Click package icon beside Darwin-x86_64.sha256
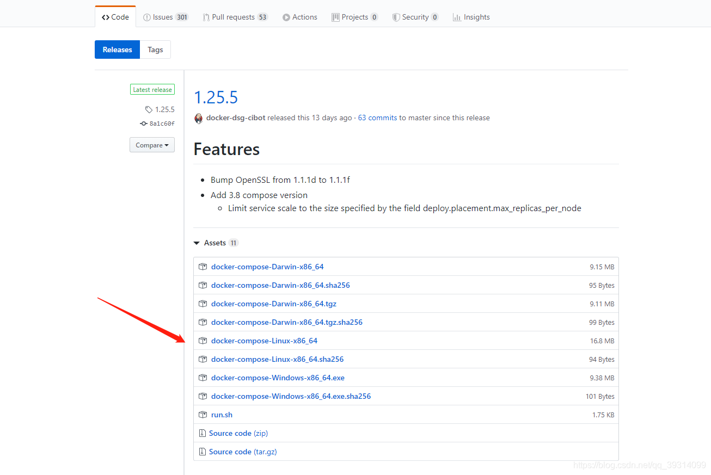Screen dimensions: 711x475 pos(203,285)
